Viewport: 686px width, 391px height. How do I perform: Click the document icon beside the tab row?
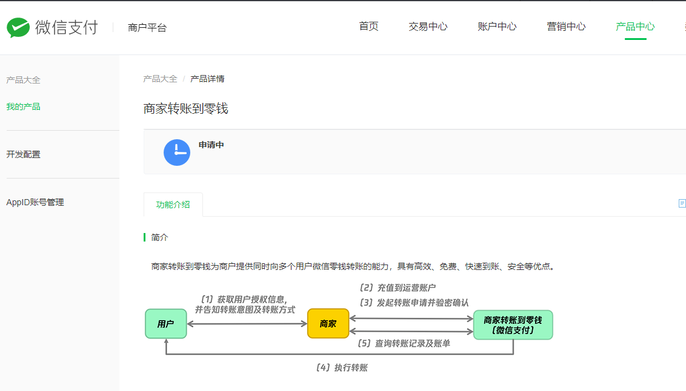click(x=682, y=203)
